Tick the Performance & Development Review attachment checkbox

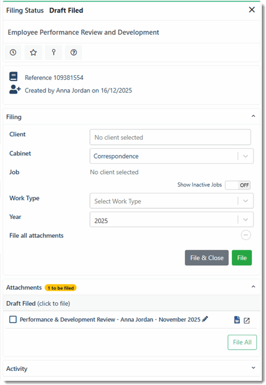tap(13, 319)
